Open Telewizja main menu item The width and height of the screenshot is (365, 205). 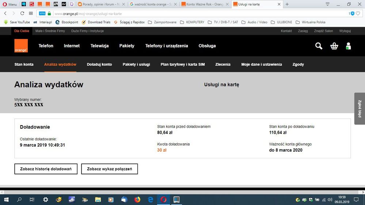[100, 46]
